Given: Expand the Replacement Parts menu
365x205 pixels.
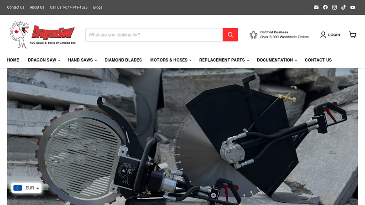Looking at the screenshot, I should [x=224, y=60].
